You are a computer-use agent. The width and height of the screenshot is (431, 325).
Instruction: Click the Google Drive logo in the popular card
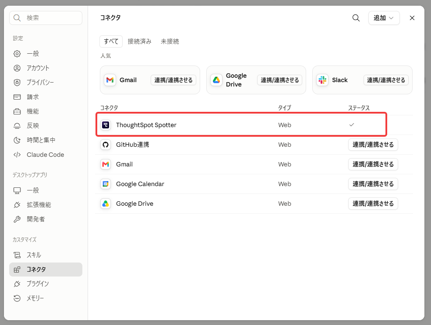pos(216,80)
